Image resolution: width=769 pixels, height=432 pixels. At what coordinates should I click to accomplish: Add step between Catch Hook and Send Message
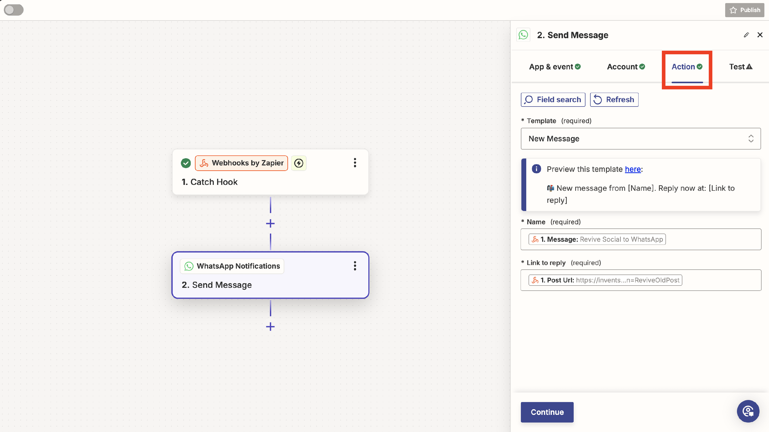pos(270,224)
